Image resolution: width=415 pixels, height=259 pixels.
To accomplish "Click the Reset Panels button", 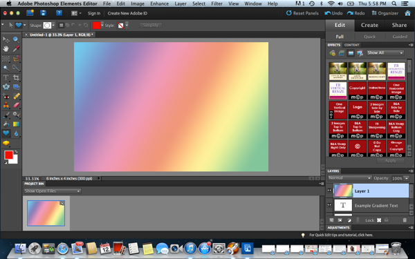I will click(x=302, y=13).
